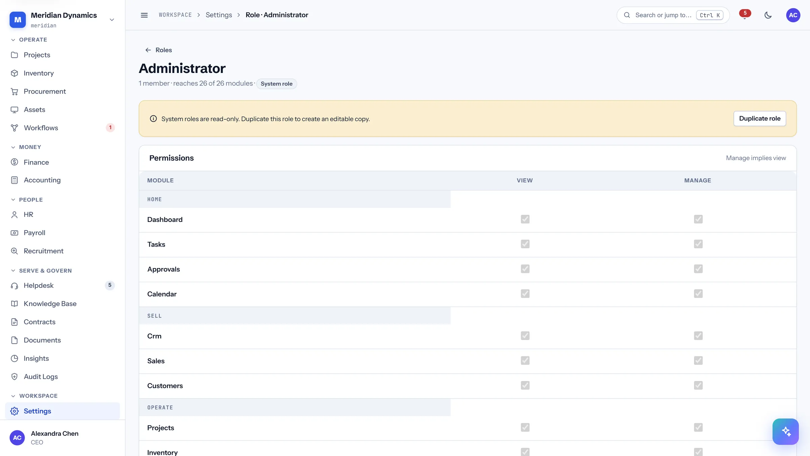810x456 pixels.
Task: Click the Contracts file icon
Action: tap(15, 322)
